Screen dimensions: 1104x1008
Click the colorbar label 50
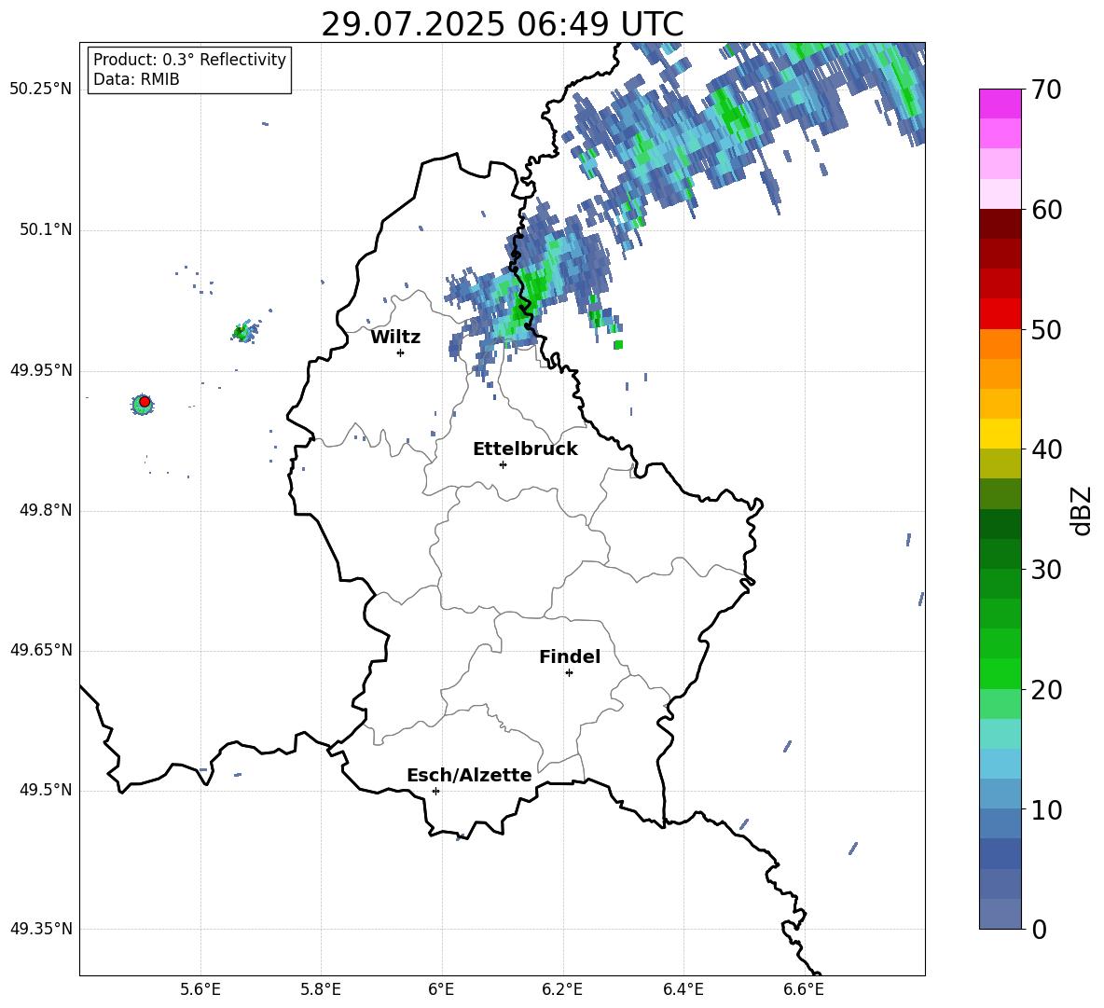point(1047,329)
